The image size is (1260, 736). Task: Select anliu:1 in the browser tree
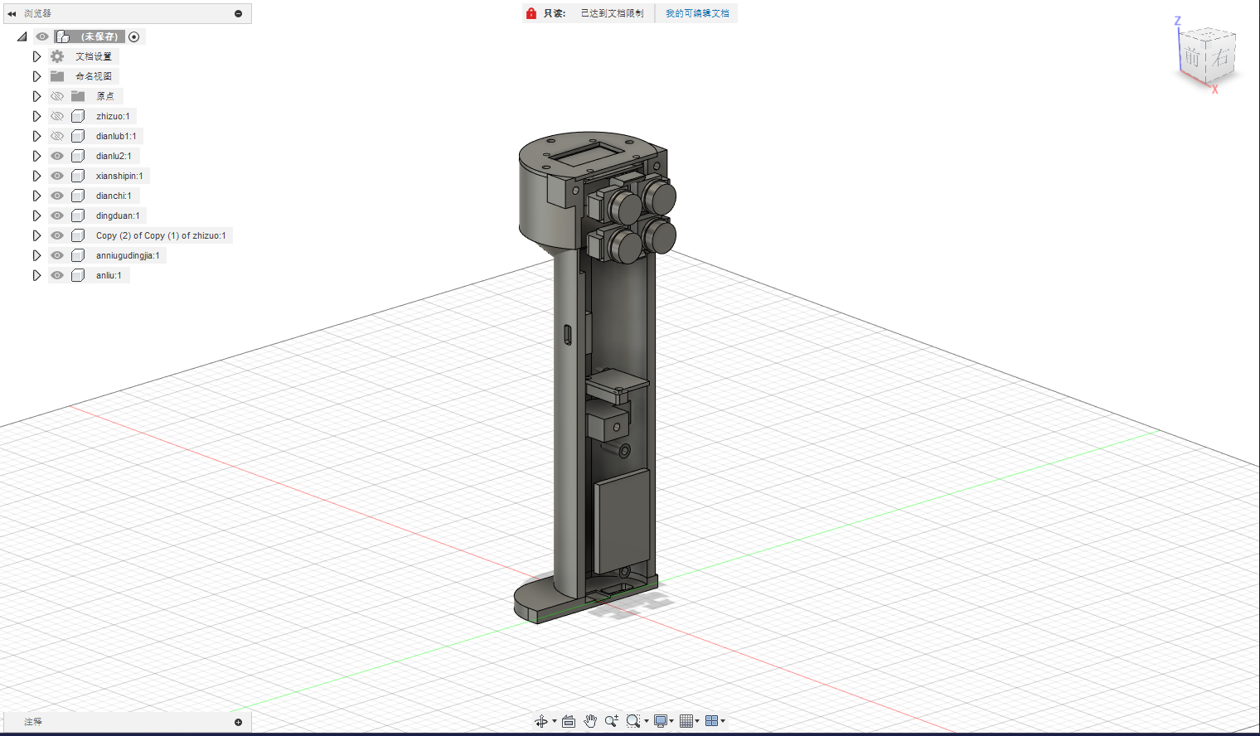coord(109,275)
